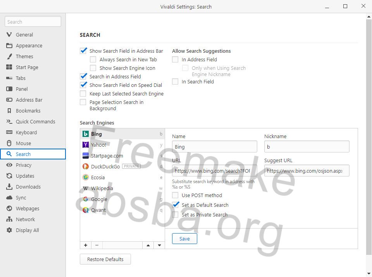
Task: Move selected search engine up
Action: pos(148,245)
